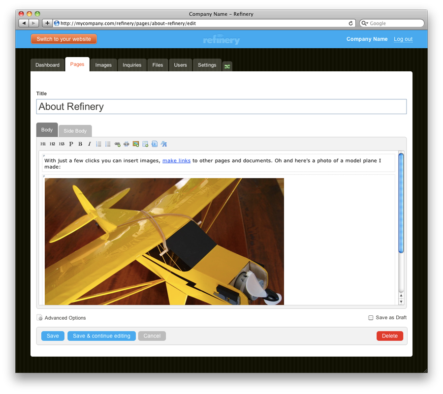Switch to the Side Body tab

pos(75,131)
